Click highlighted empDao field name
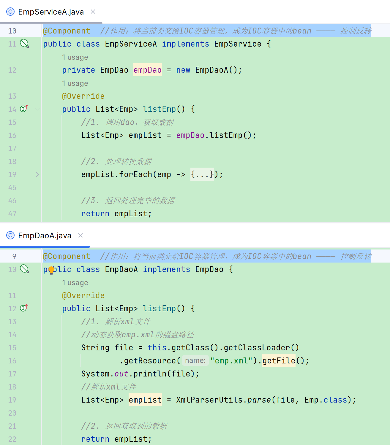Screen dimensions: 390x445 point(148,70)
